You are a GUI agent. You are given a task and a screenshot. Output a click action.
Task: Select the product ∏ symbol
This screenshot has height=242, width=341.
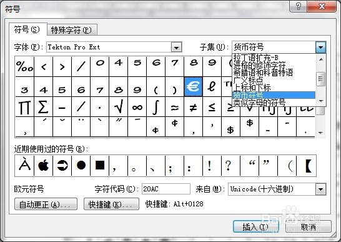click(24, 107)
